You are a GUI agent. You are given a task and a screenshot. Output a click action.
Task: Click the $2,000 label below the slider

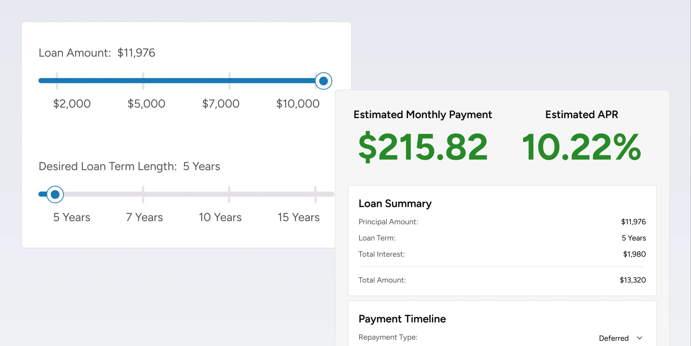[x=72, y=104]
